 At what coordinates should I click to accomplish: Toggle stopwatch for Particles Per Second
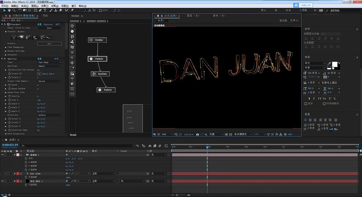[x=9, y=70]
